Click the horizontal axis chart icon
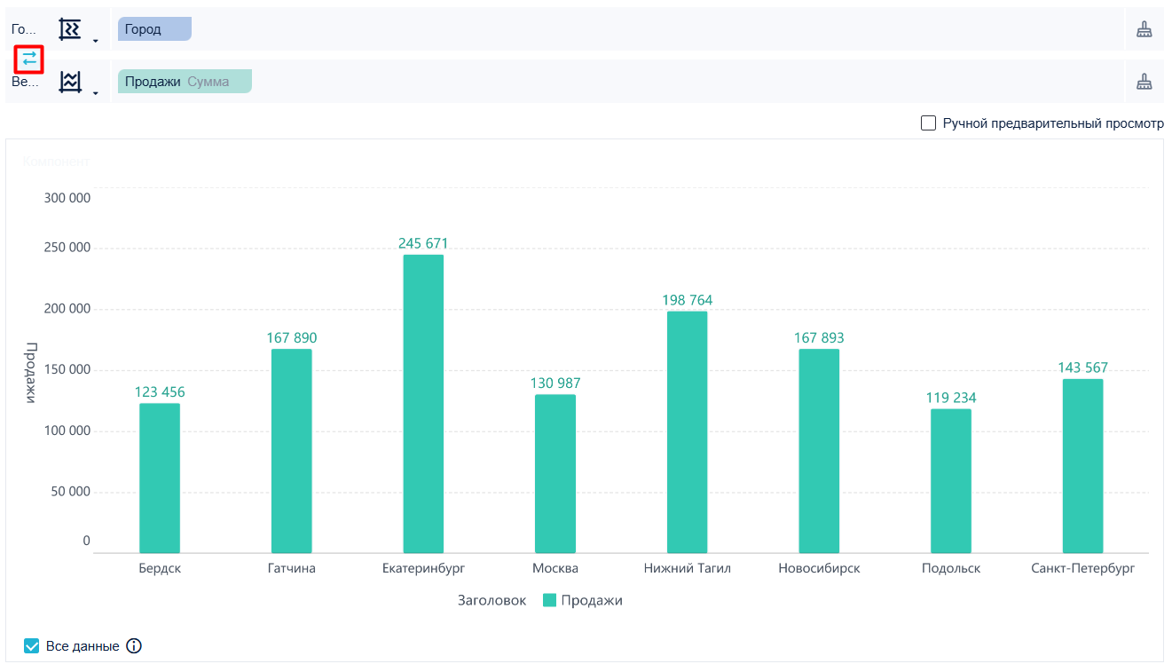Screen dimensions: 1172x664 [69, 29]
